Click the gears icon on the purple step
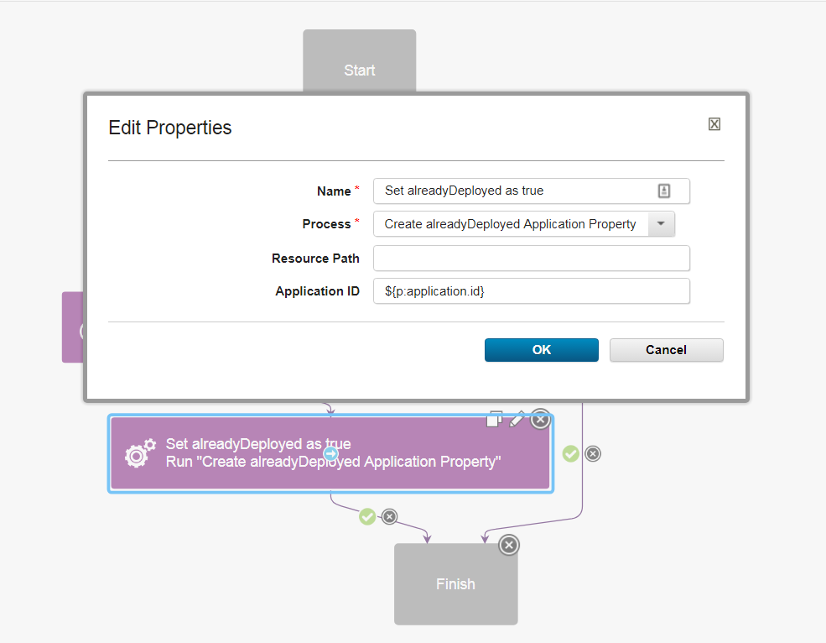The height and width of the screenshot is (643, 826). [140, 452]
